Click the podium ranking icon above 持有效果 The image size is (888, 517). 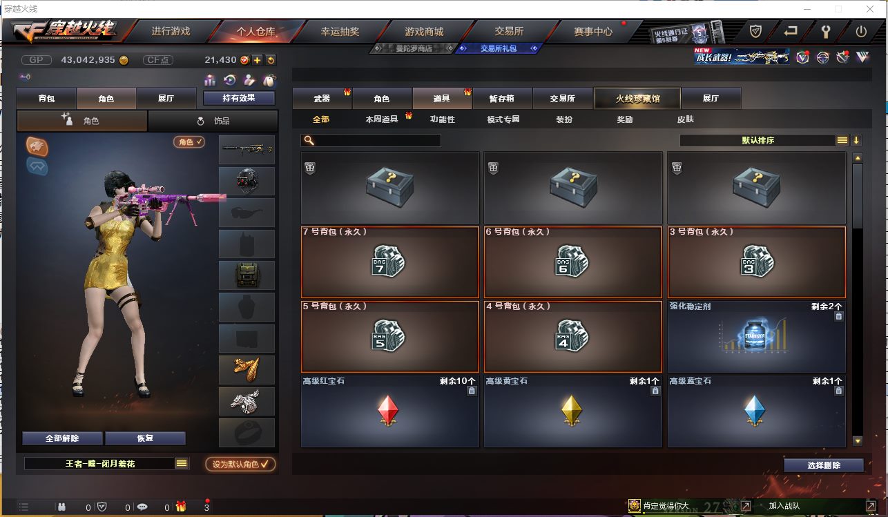click(210, 80)
